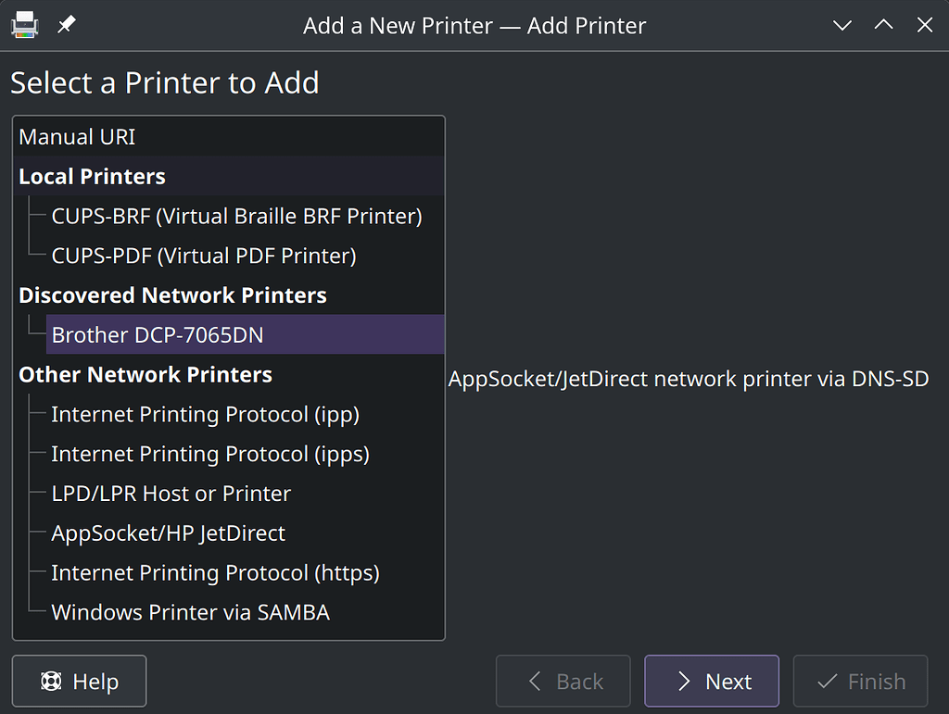Click the back arrow icon on the Back button
This screenshot has width=949, height=714.
(535, 682)
